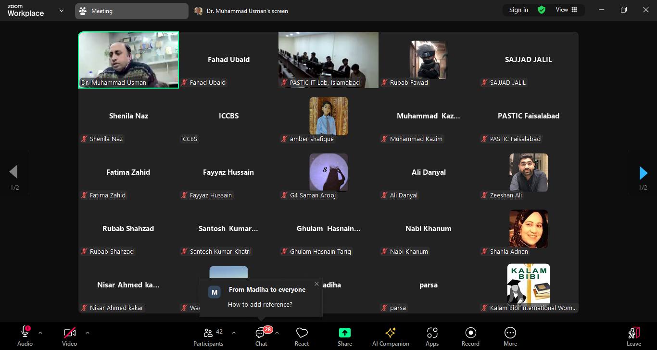The image size is (657, 350).
Task: Toggle camera with Video button
Action: 69,333
